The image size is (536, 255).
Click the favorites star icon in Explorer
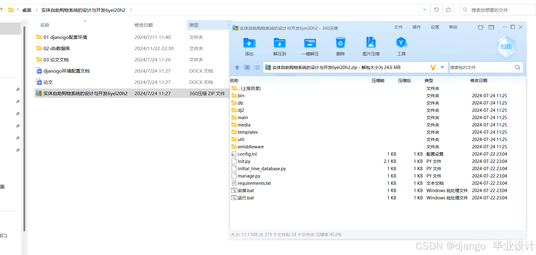click(x=448, y=10)
